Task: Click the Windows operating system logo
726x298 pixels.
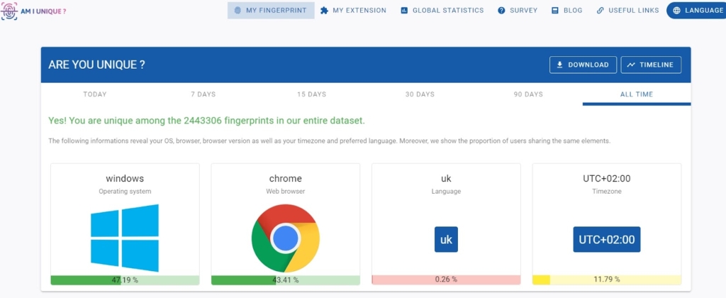Action: pos(125,239)
